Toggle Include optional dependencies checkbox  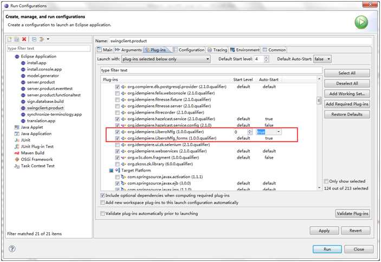pyautogui.click(x=102, y=195)
